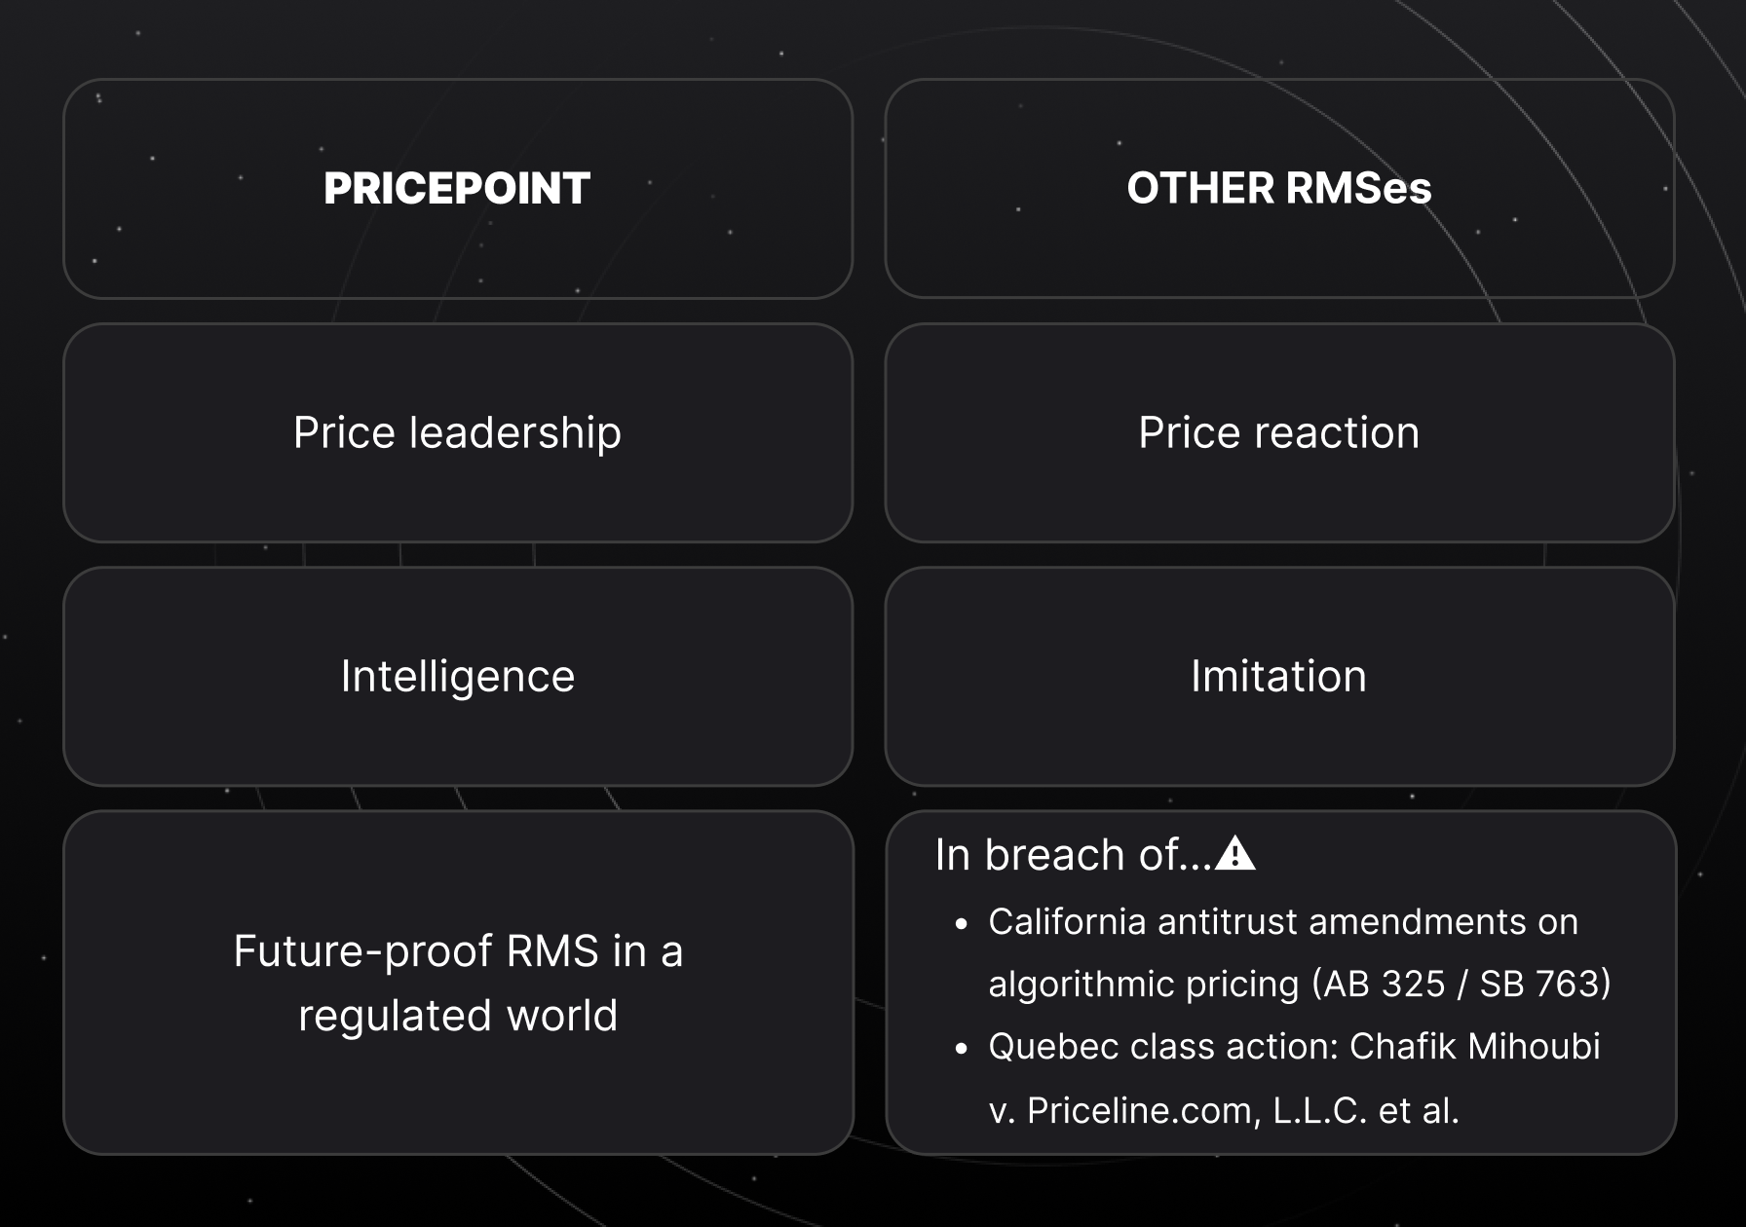Click the name 'Chafik Mihoubi'

pyautogui.click(x=1475, y=1046)
